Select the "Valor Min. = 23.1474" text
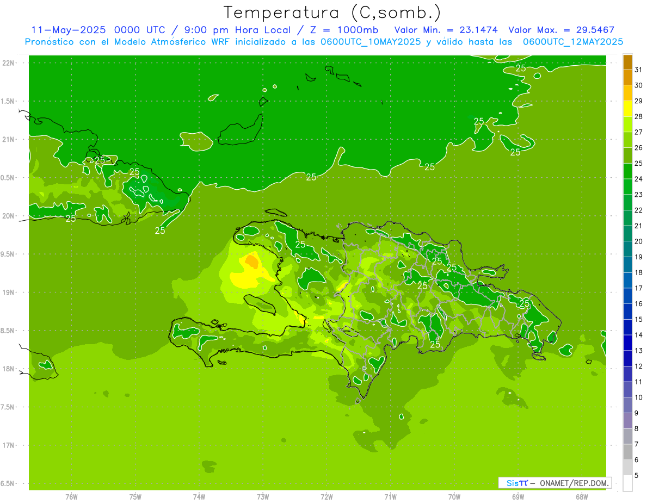This screenshot has height=504, width=653. [x=446, y=30]
